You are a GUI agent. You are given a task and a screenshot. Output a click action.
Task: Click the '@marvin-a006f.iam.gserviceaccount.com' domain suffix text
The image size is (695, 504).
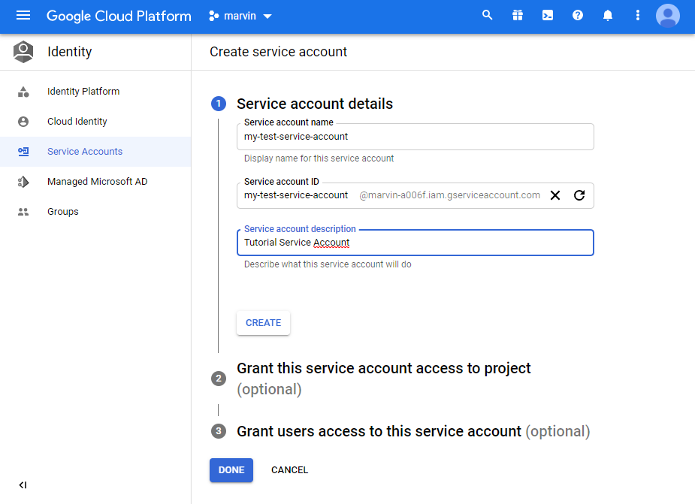[449, 195]
